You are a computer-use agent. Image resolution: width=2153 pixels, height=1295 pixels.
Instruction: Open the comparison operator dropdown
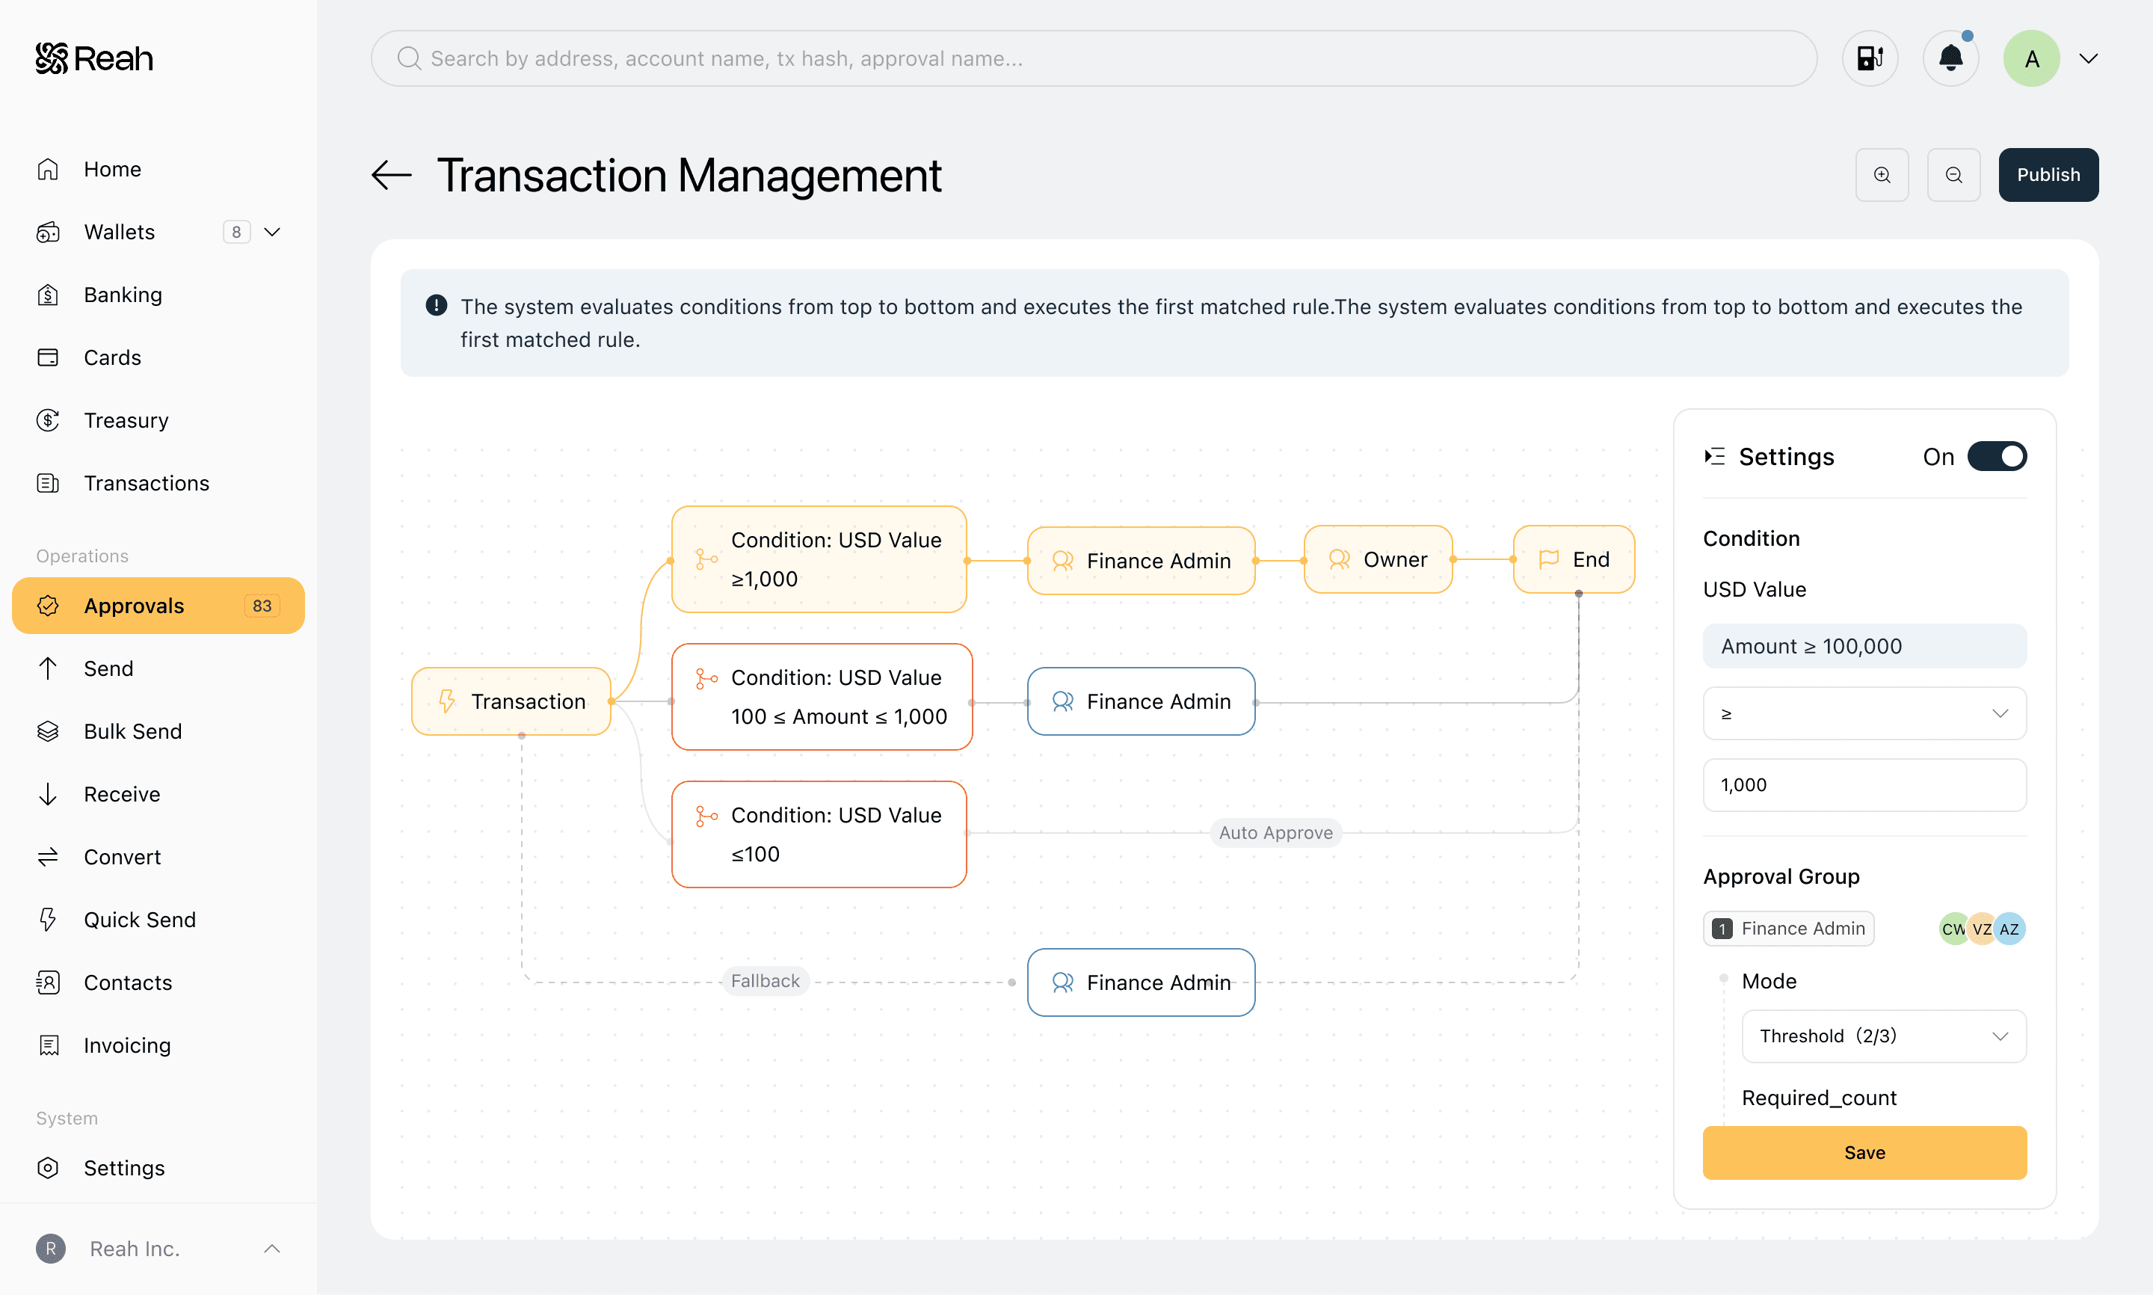point(1864,714)
